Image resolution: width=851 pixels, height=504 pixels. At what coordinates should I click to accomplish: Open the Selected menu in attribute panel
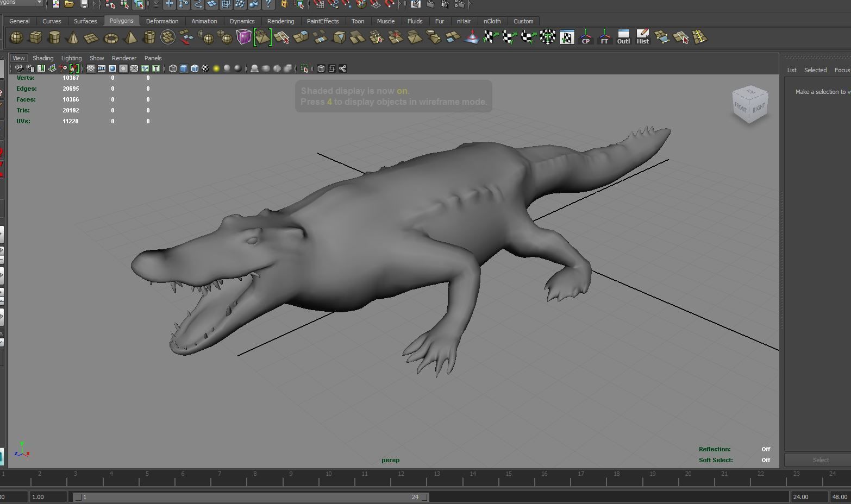[x=815, y=70]
